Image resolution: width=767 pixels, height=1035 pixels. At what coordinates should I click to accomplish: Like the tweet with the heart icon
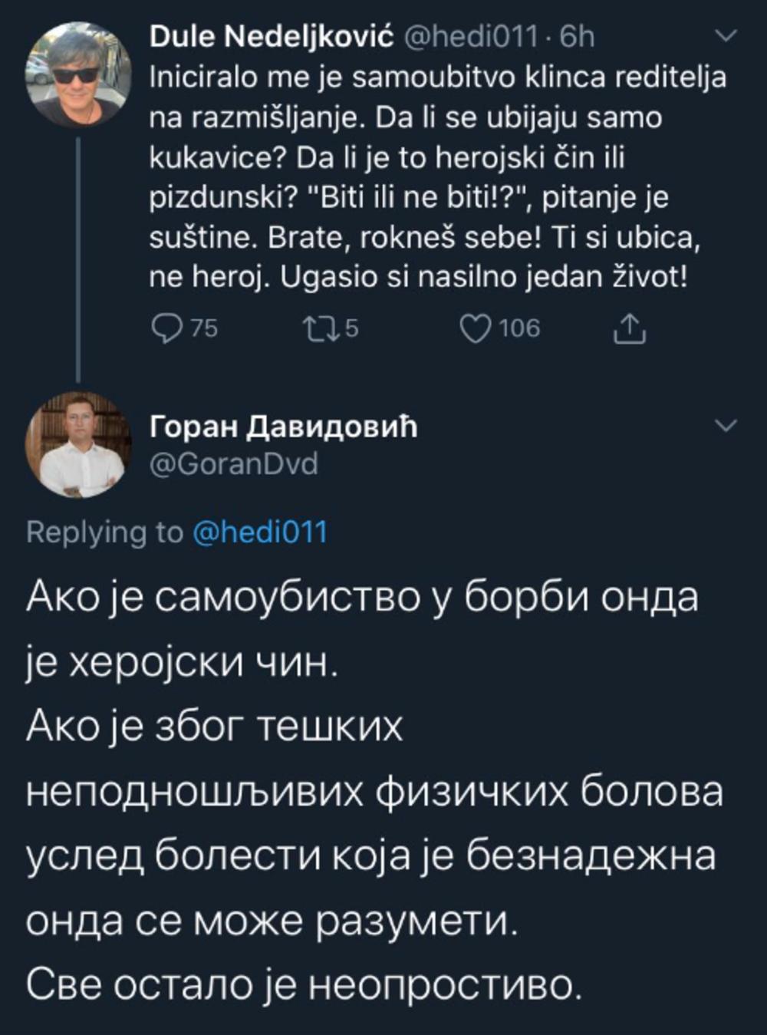[475, 329]
